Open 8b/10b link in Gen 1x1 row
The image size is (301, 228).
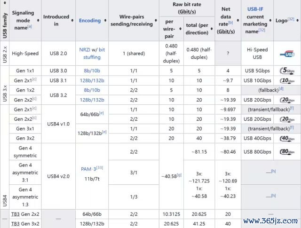click(x=92, y=71)
